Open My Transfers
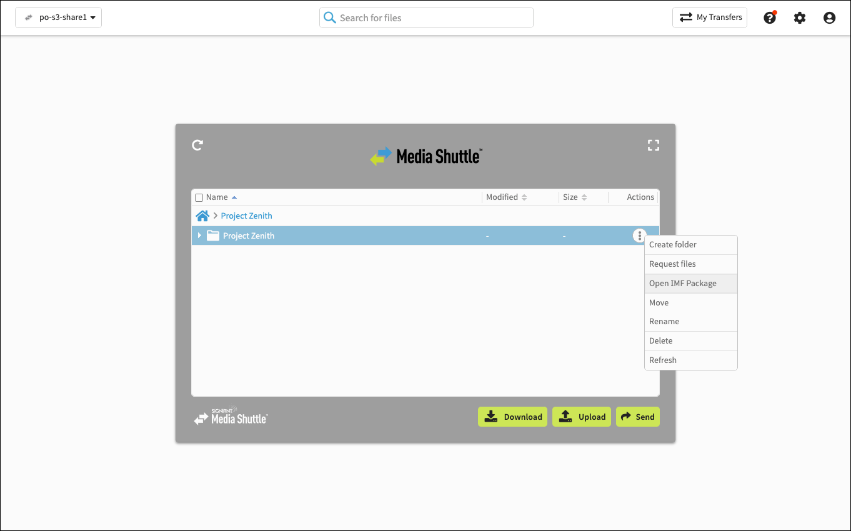Viewport: 851px width, 531px height. pyautogui.click(x=710, y=17)
